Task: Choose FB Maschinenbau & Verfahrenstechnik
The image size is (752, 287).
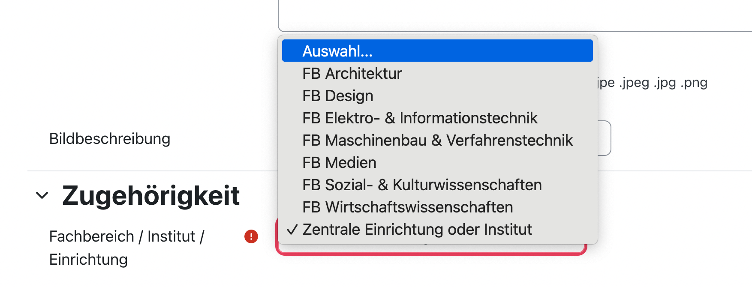Action: click(x=437, y=141)
